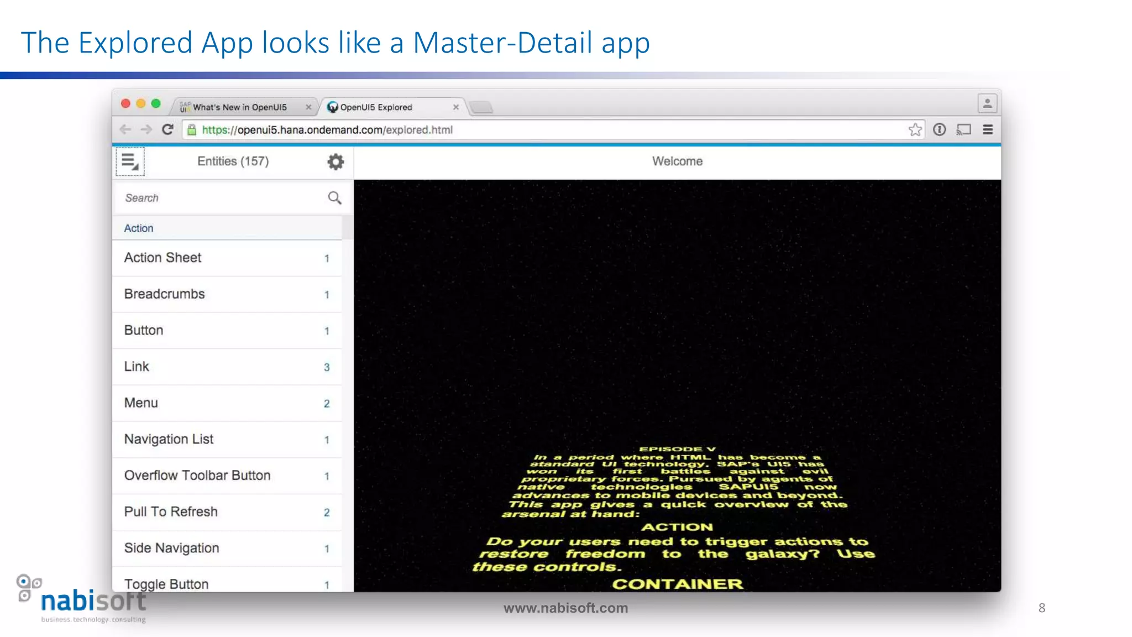Click the browser back arrow

point(125,129)
